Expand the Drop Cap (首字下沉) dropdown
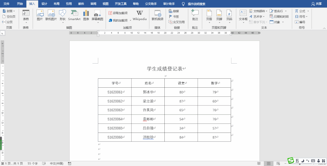The image size is (327, 166). tap(266, 22)
